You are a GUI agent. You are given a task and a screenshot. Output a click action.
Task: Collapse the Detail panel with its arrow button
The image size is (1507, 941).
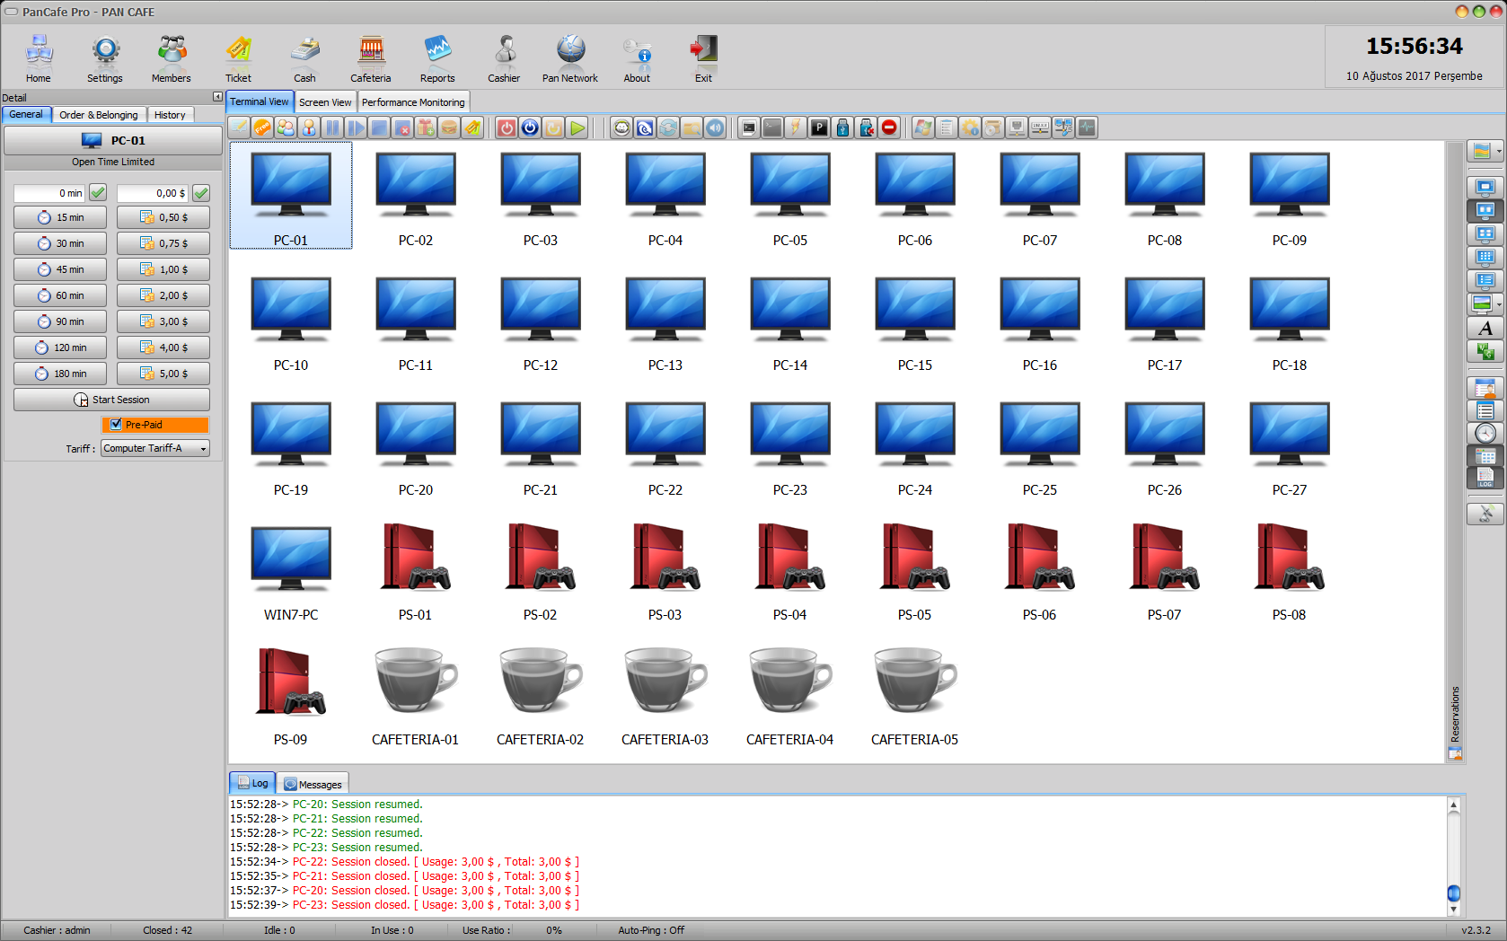217,97
